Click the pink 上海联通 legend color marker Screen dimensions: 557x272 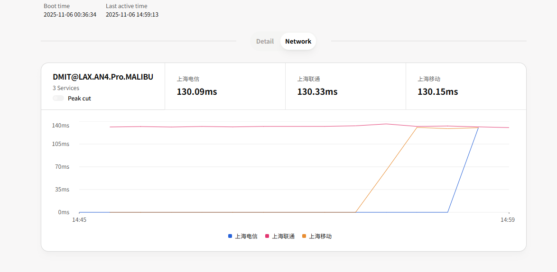pos(267,236)
